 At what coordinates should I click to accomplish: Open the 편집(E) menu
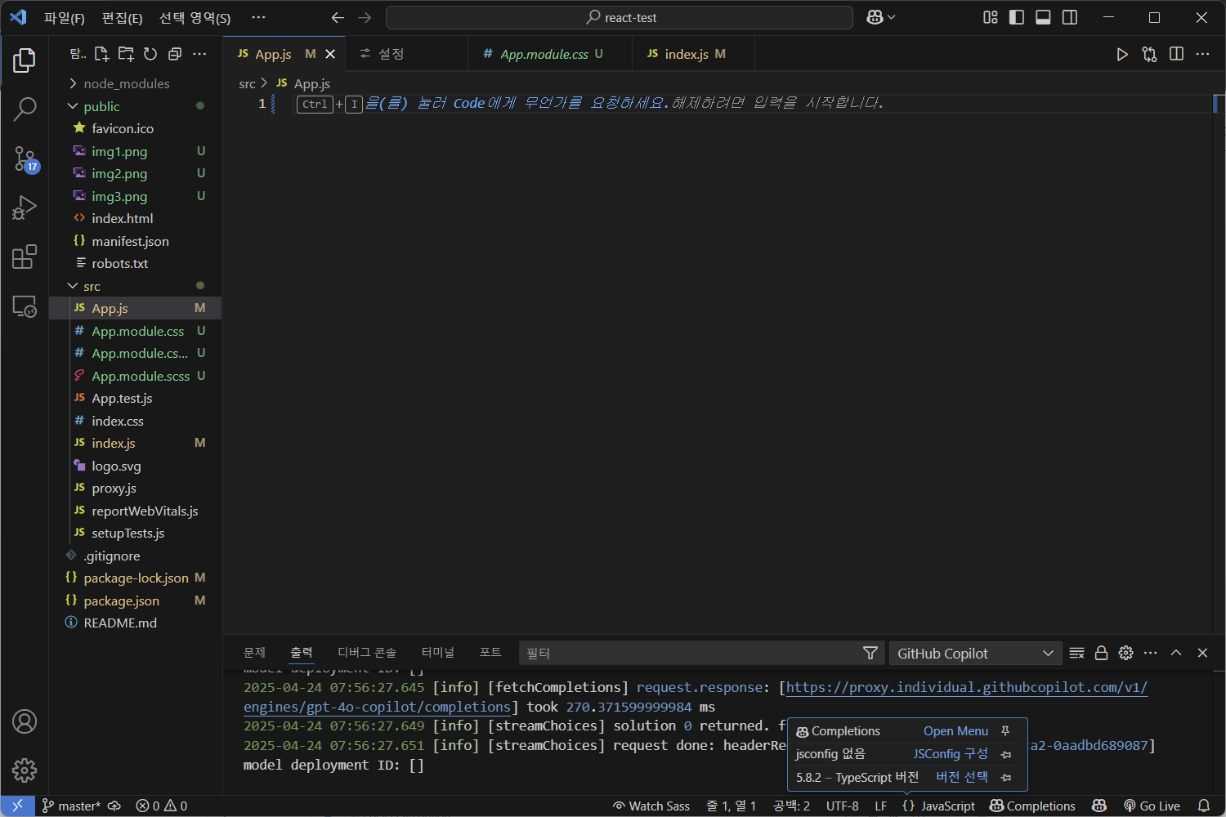(122, 17)
